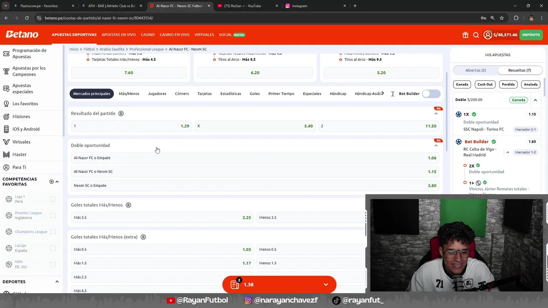Check the Liga 1 Perú checkbox
Screen dimensions: 548x308
tap(53, 199)
